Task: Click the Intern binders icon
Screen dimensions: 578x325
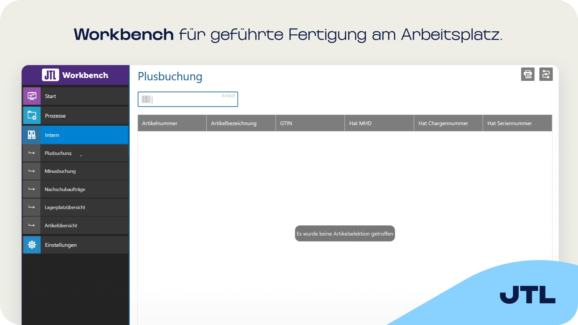Action: 32,135
